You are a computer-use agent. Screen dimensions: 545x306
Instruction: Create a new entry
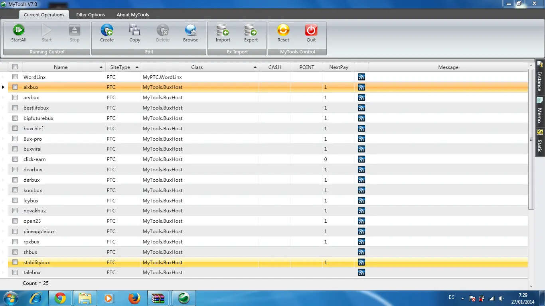(107, 33)
